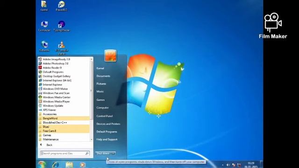Open Internet Explorer from the taskbar
This screenshot has width=299, height=168.
[x=56, y=165]
